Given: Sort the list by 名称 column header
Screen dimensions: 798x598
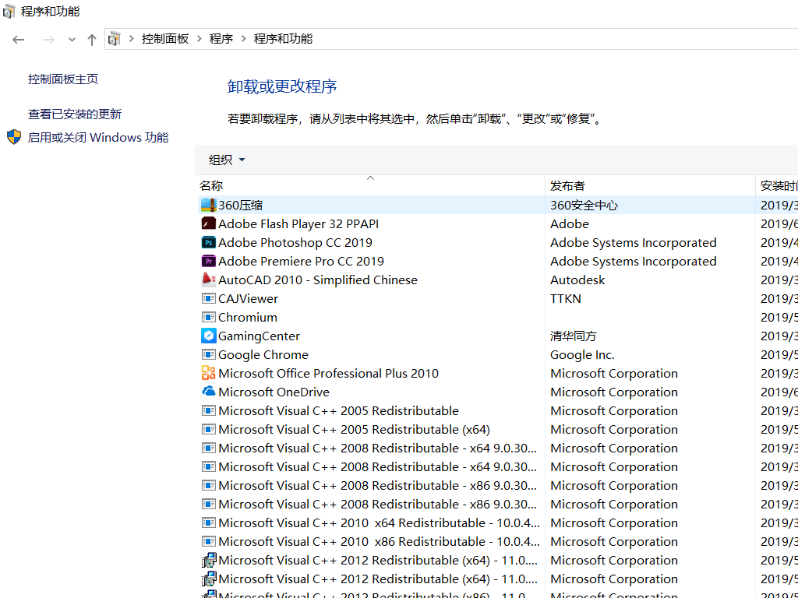Looking at the screenshot, I should [211, 185].
